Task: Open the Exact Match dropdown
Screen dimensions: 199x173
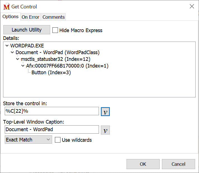Action: (28, 140)
